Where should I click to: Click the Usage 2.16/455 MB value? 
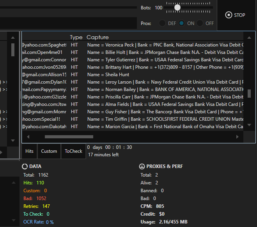coord(173,222)
